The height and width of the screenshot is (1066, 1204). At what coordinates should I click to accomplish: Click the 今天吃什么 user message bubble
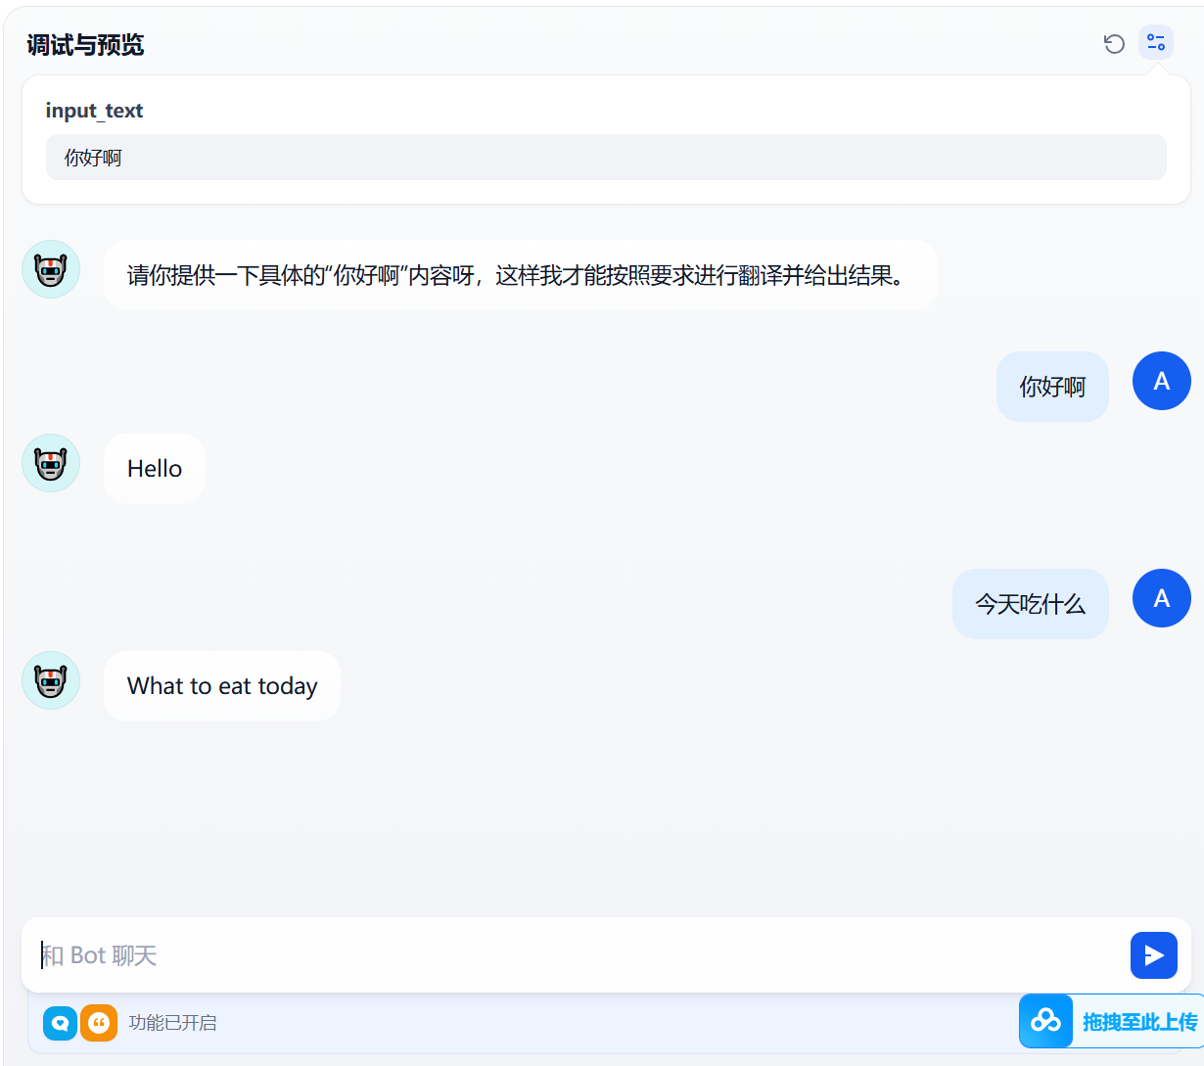1030,604
